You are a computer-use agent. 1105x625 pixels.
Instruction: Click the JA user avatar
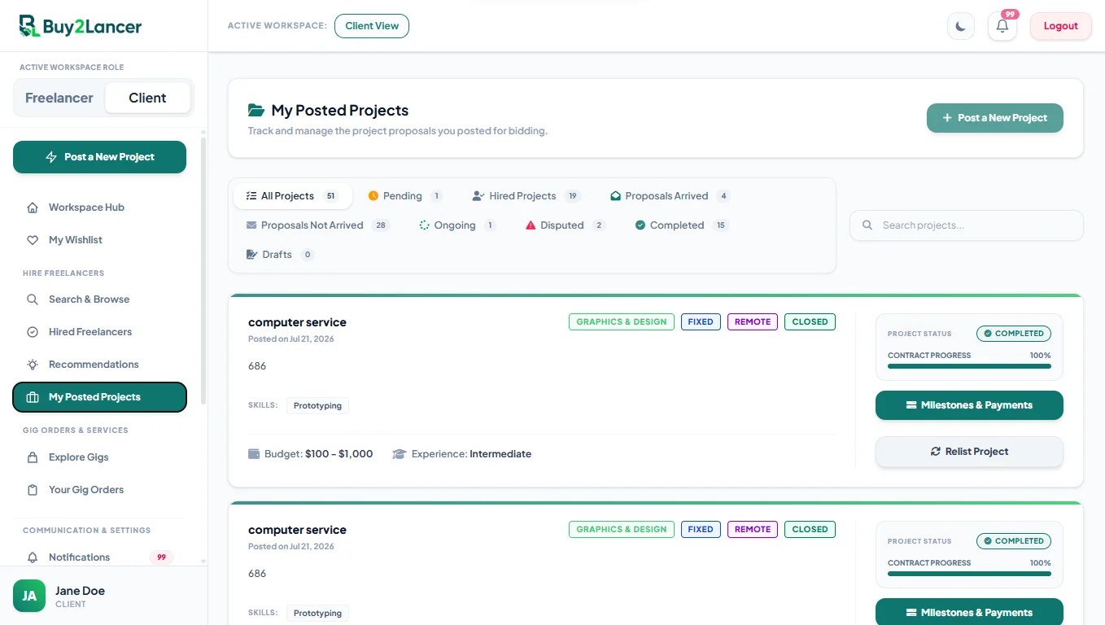coord(29,596)
